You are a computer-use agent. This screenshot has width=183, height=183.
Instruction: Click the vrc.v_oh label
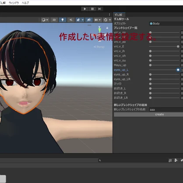120,56
